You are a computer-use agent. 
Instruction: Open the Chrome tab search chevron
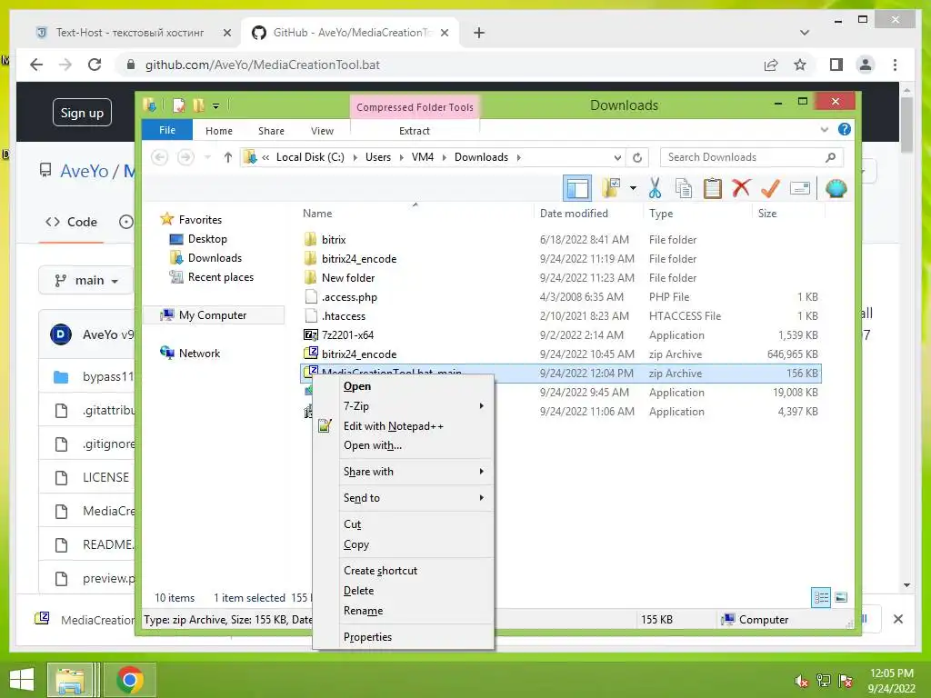805,33
